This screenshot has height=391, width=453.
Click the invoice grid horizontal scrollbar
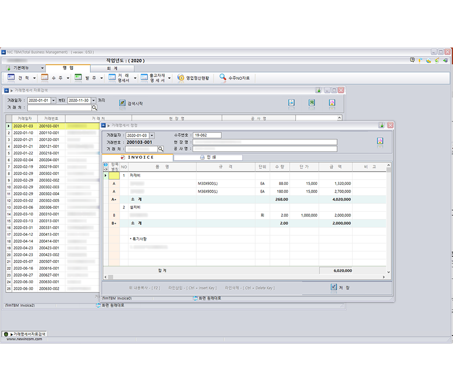[x=246, y=277]
